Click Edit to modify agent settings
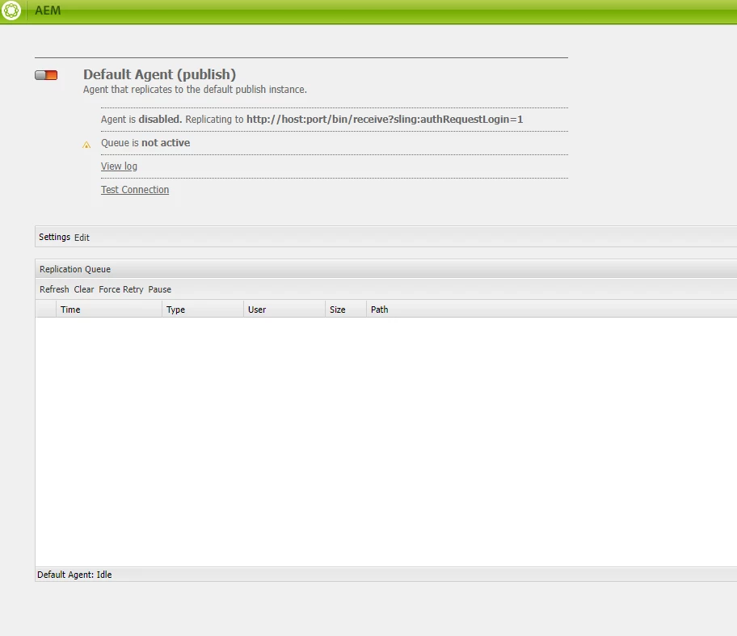The height and width of the screenshot is (636, 737). [82, 238]
